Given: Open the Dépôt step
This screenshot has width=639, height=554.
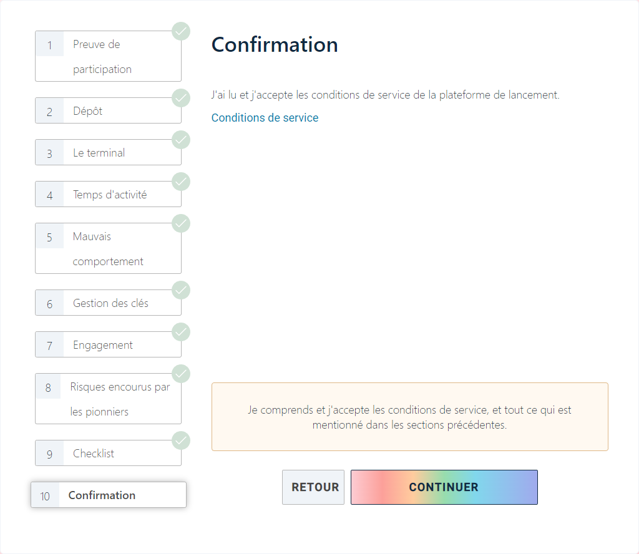Looking at the screenshot, I should 108,111.
